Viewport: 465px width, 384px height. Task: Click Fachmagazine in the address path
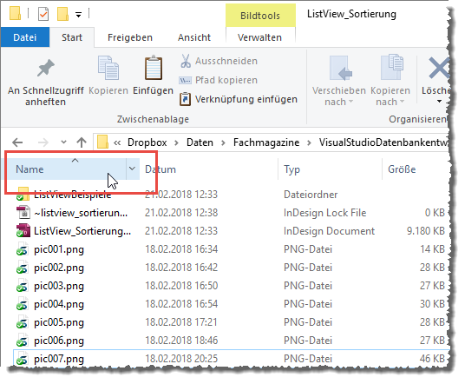coord(266,142)
